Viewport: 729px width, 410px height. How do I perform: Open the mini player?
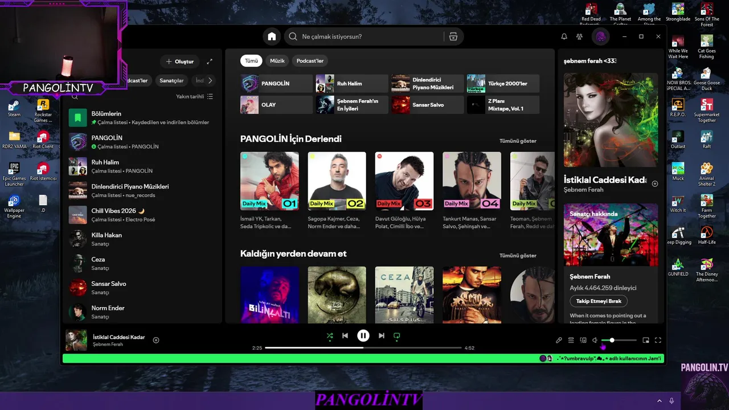pos(646,340)
